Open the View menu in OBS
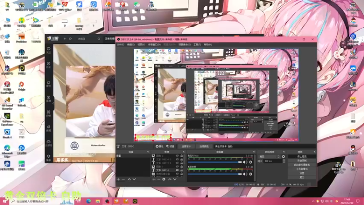The height and width of the screenshot is (205, 364). [x=142, y=44]
